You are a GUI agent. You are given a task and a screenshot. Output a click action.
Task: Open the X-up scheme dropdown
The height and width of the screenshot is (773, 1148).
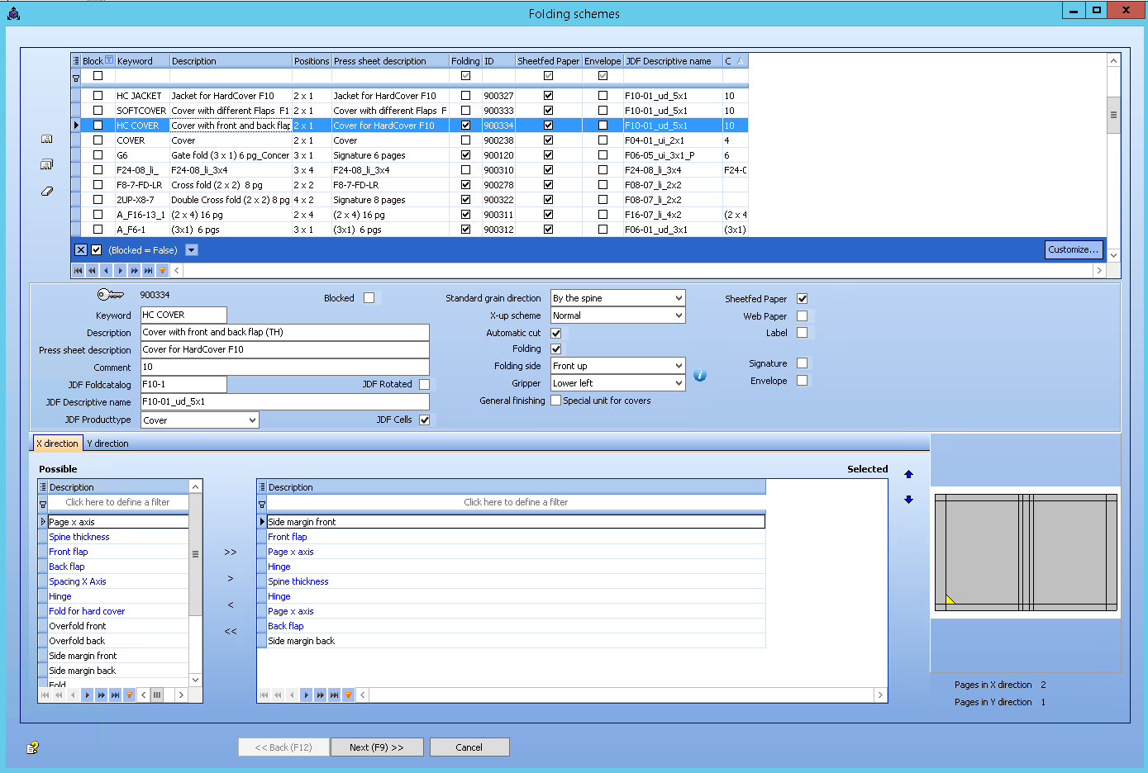pos(679,315)
